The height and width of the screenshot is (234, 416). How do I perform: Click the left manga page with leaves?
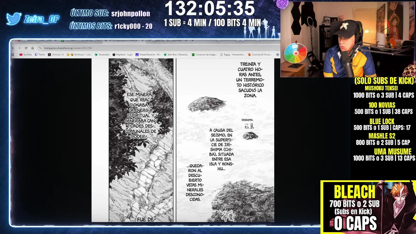click(141, 140)
